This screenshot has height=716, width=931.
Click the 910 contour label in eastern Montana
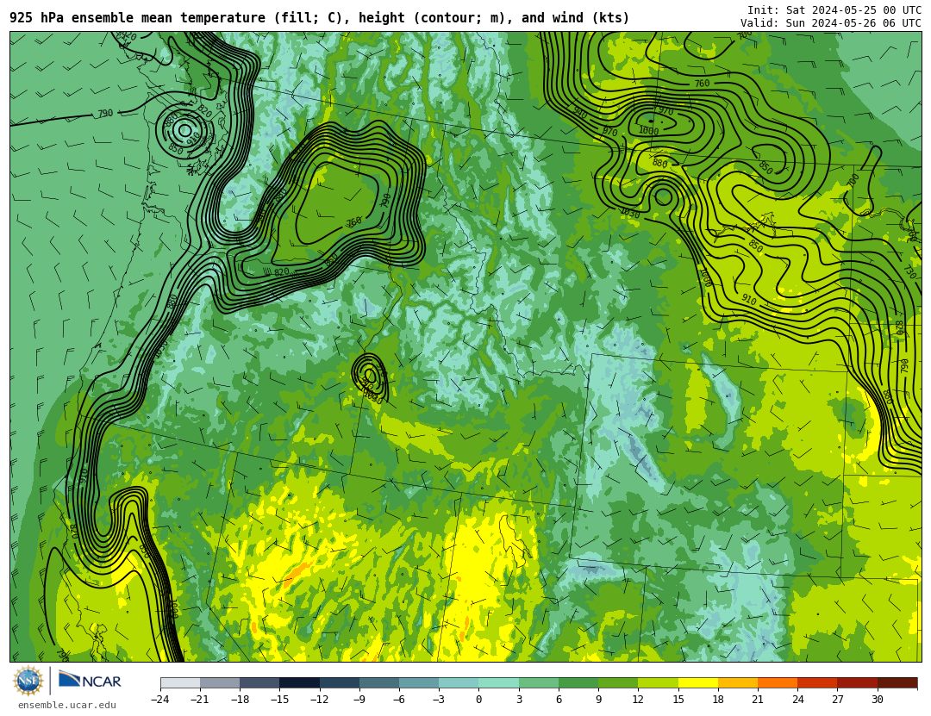[749, 301]
